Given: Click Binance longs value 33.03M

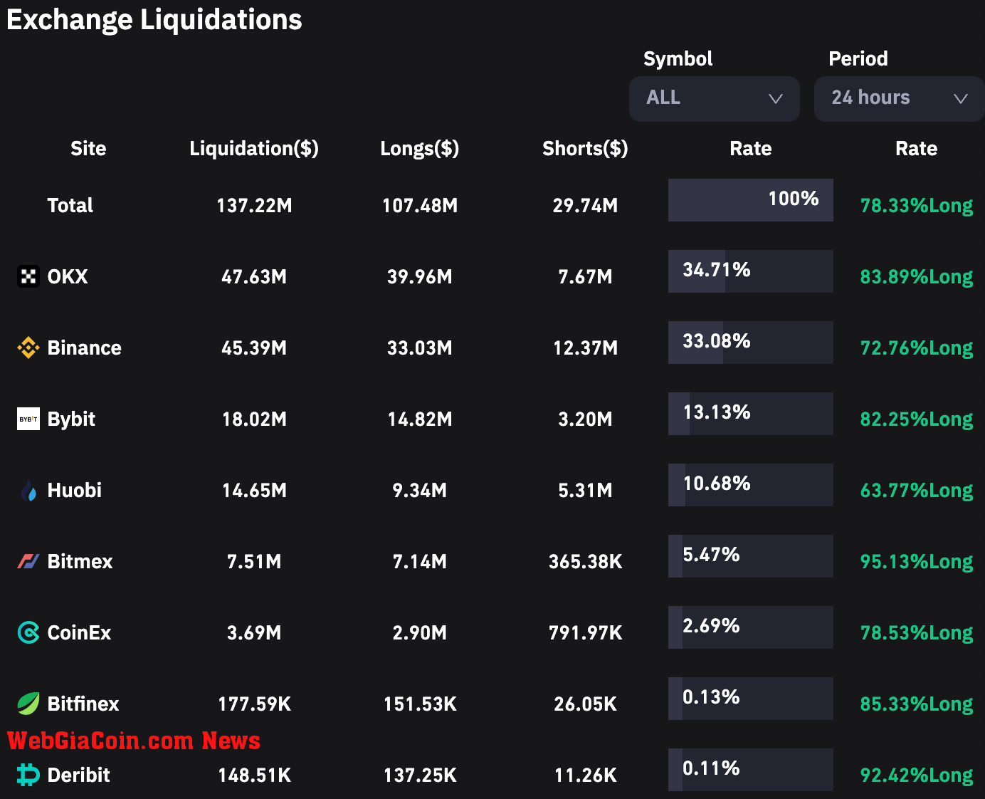Looking at the screenshot, I should 420,348.
